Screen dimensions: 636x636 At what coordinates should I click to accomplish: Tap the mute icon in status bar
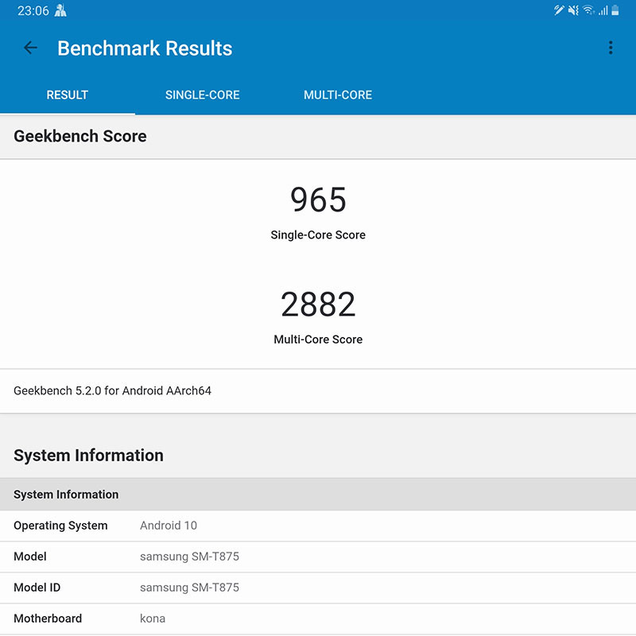573,10
